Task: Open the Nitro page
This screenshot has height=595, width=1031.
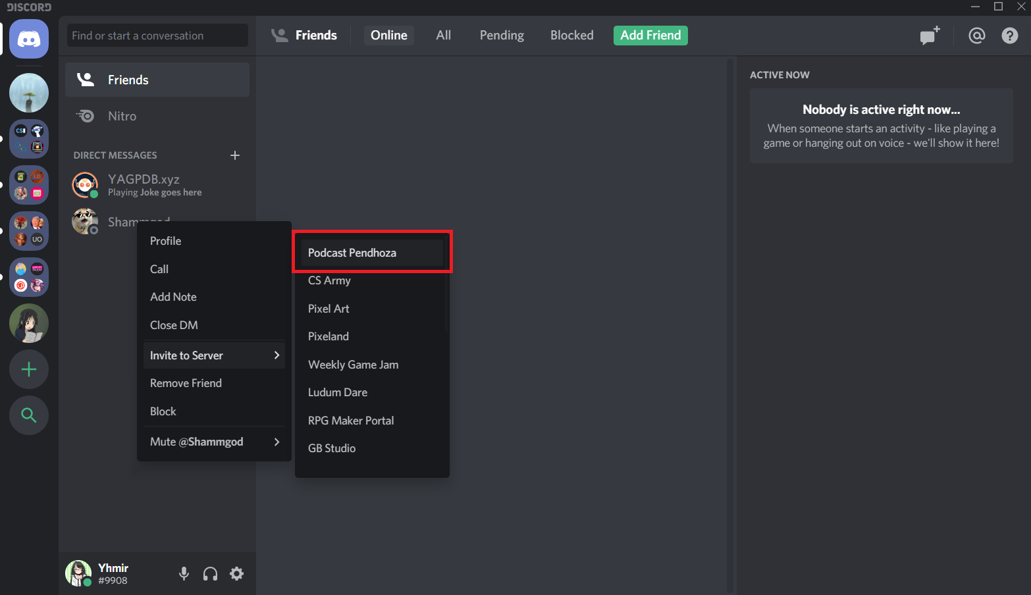Action: click(122, 116)
